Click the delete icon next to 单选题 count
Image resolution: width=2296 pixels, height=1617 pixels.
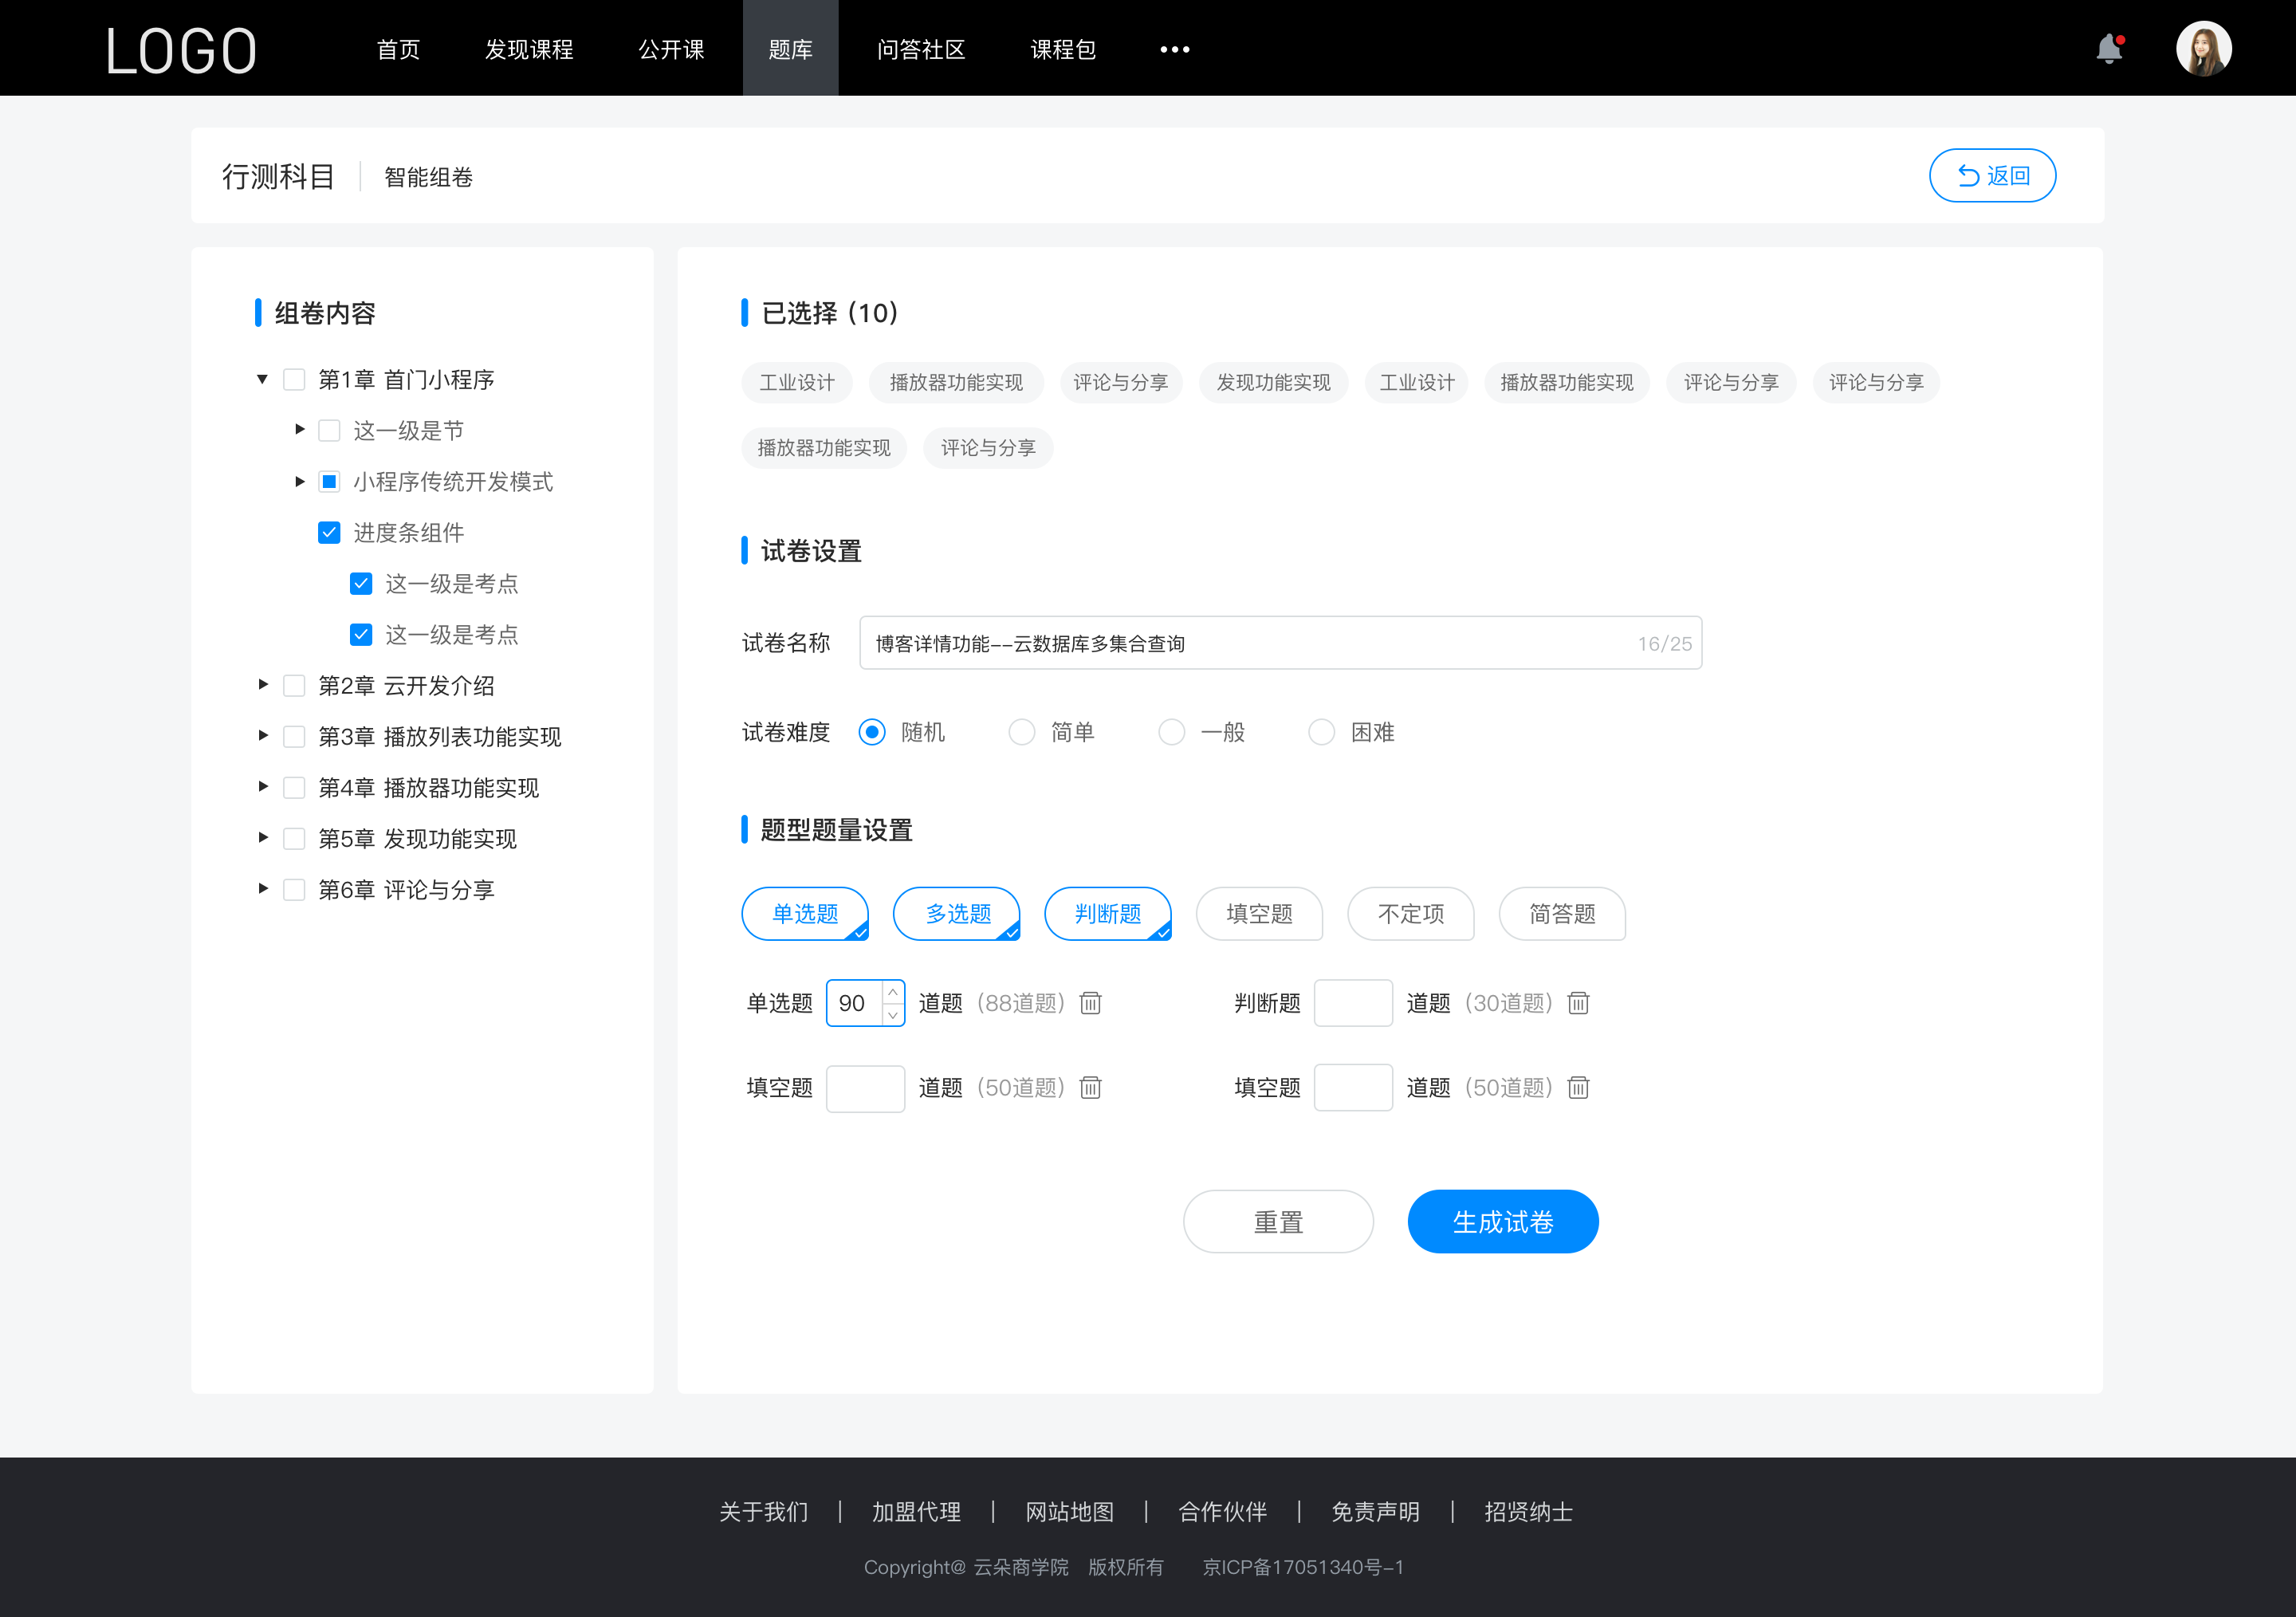1091,1003
